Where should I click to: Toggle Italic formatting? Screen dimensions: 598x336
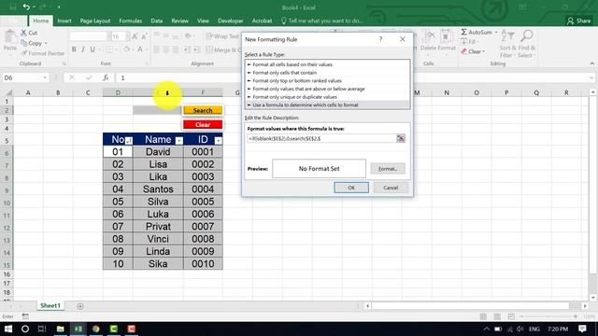[83, 49]
